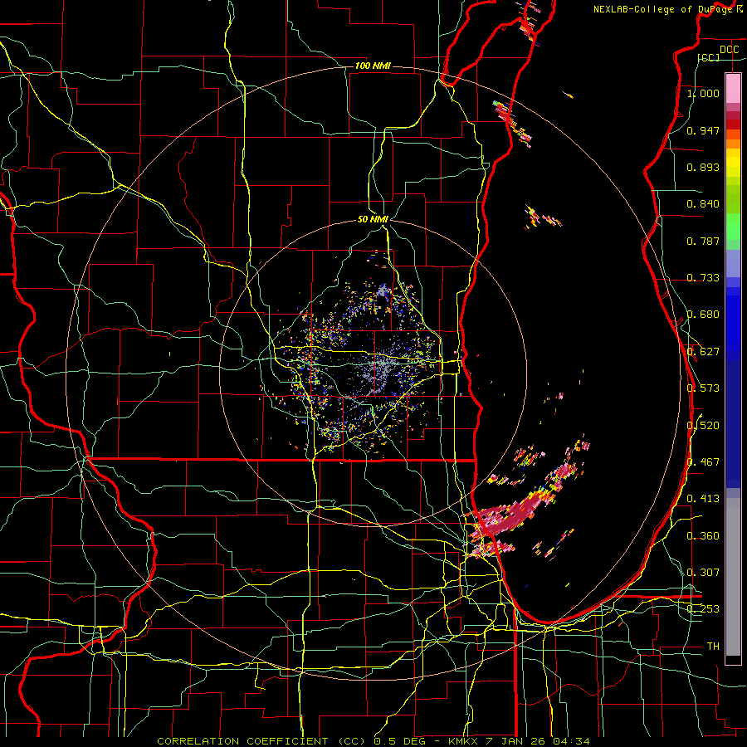This screenshot has width=747, height=747.
Task: Click the 7 JAN 26 04:34 timestamp
Action: [538, 741]
